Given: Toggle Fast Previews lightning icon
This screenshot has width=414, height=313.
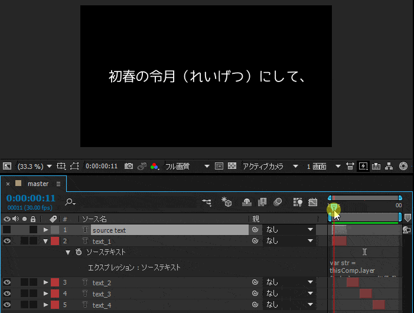Looking at the screenshot, I should (363, 167).
